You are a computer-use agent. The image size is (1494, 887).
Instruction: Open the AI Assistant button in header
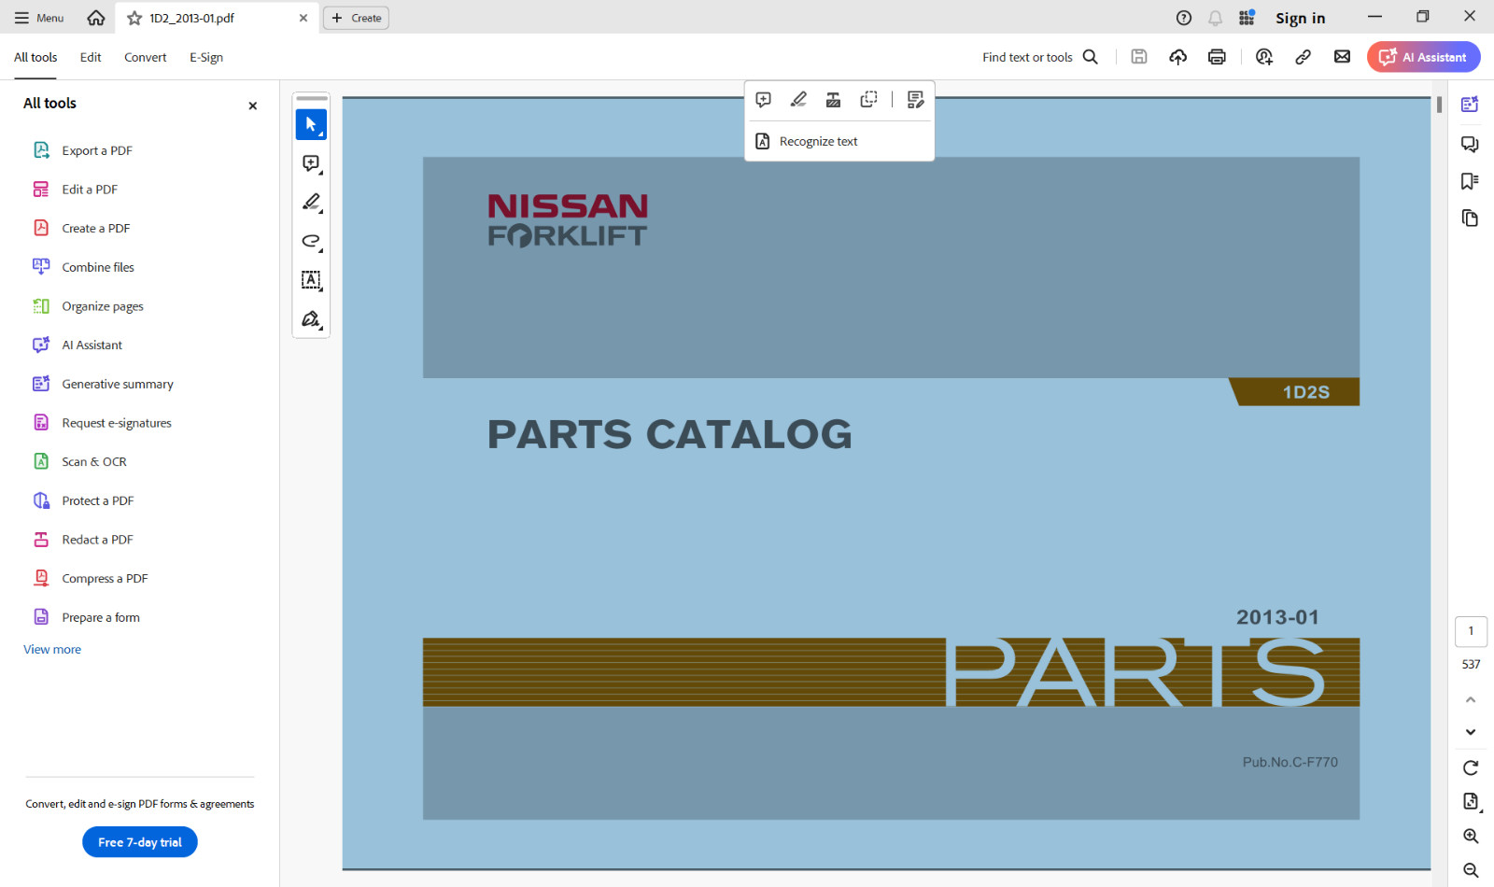click(x=1424, y=57)
